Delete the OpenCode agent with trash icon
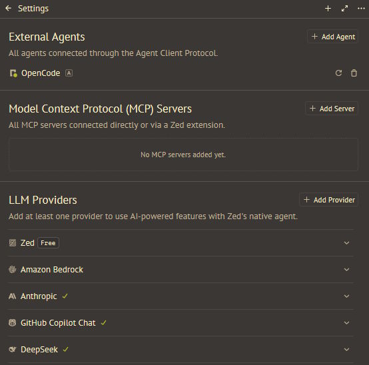The width and height of the screenshot is (369, 365). pyautogui.click(x=354, y=73)
